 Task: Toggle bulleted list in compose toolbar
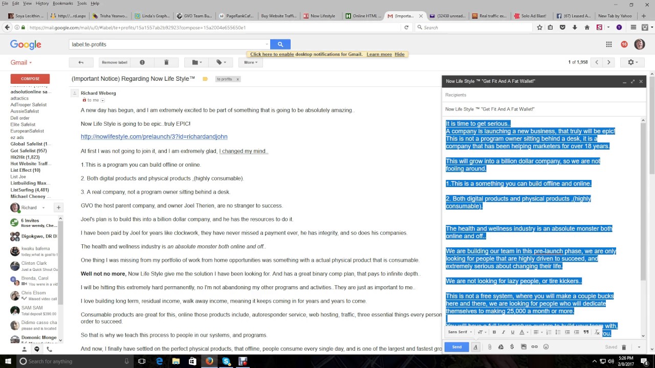tap(558, 332)
